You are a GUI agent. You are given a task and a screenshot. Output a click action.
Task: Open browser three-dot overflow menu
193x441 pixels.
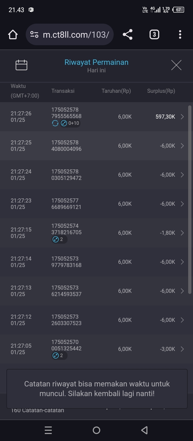(180, 34)
